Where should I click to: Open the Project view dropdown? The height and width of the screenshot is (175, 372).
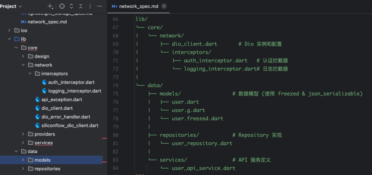coord(11,7)
